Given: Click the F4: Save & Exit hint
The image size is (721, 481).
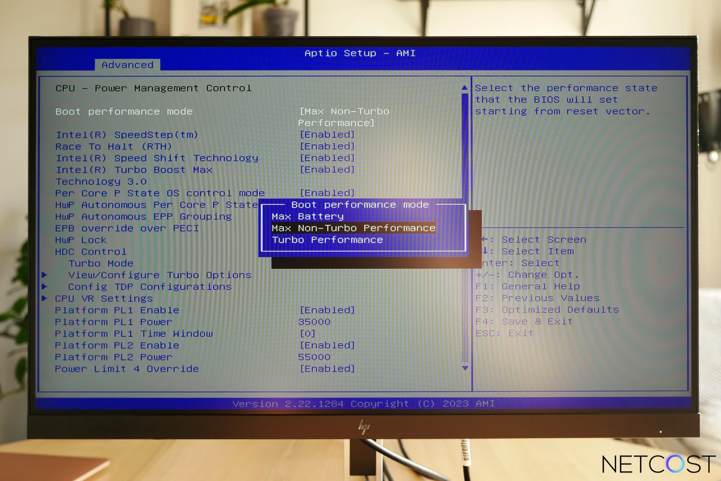Looking at the screenshot, I should pos(524,322).
